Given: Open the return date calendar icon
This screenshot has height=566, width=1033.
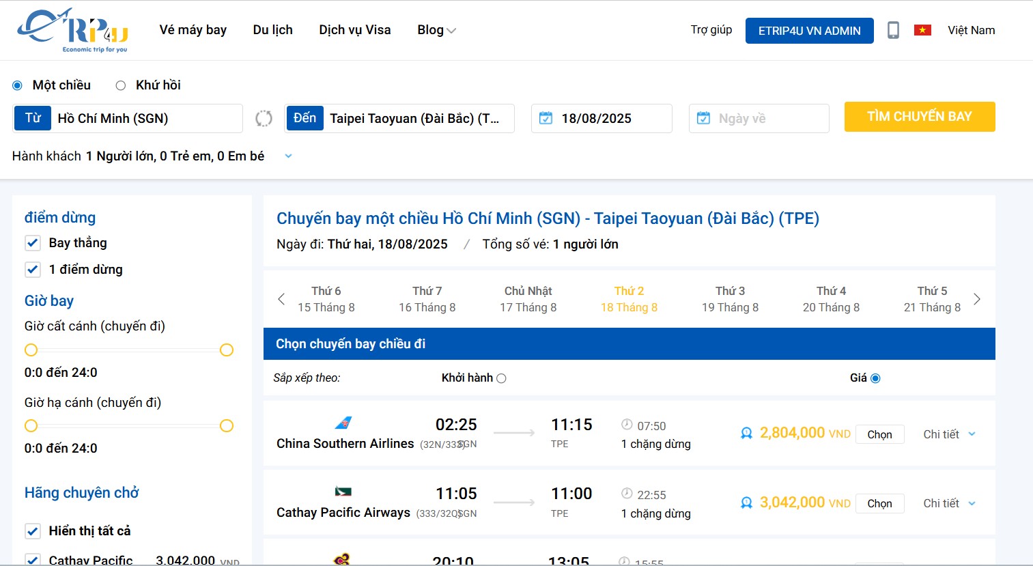Looking at the screenshot, I should click(703, 117).
